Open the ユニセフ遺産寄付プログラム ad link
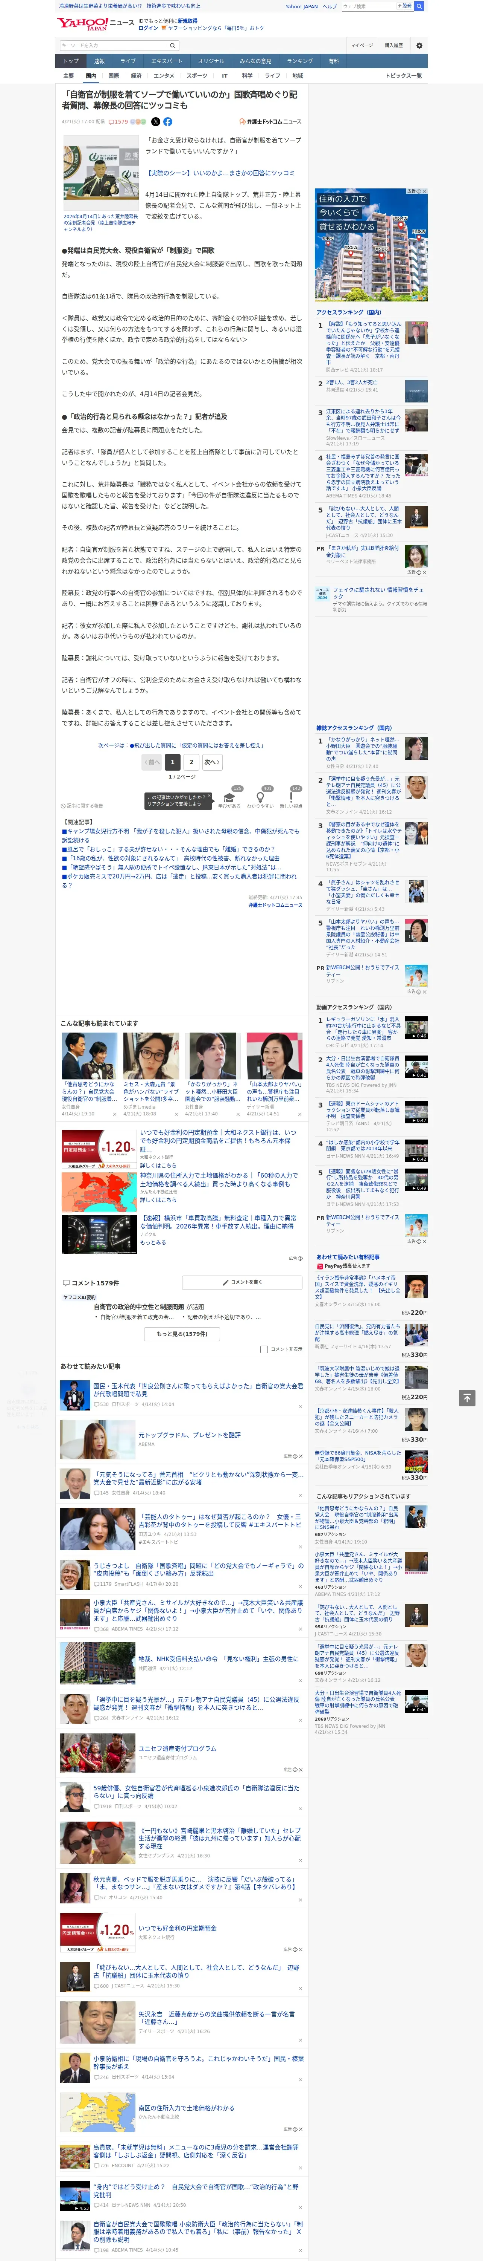The width and height of the screenshot is (483, 2261). tap(177, 1749)
